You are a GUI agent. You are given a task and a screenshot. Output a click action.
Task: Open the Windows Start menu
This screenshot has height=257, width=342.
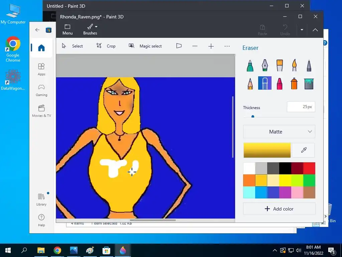(x=8, y=250)
